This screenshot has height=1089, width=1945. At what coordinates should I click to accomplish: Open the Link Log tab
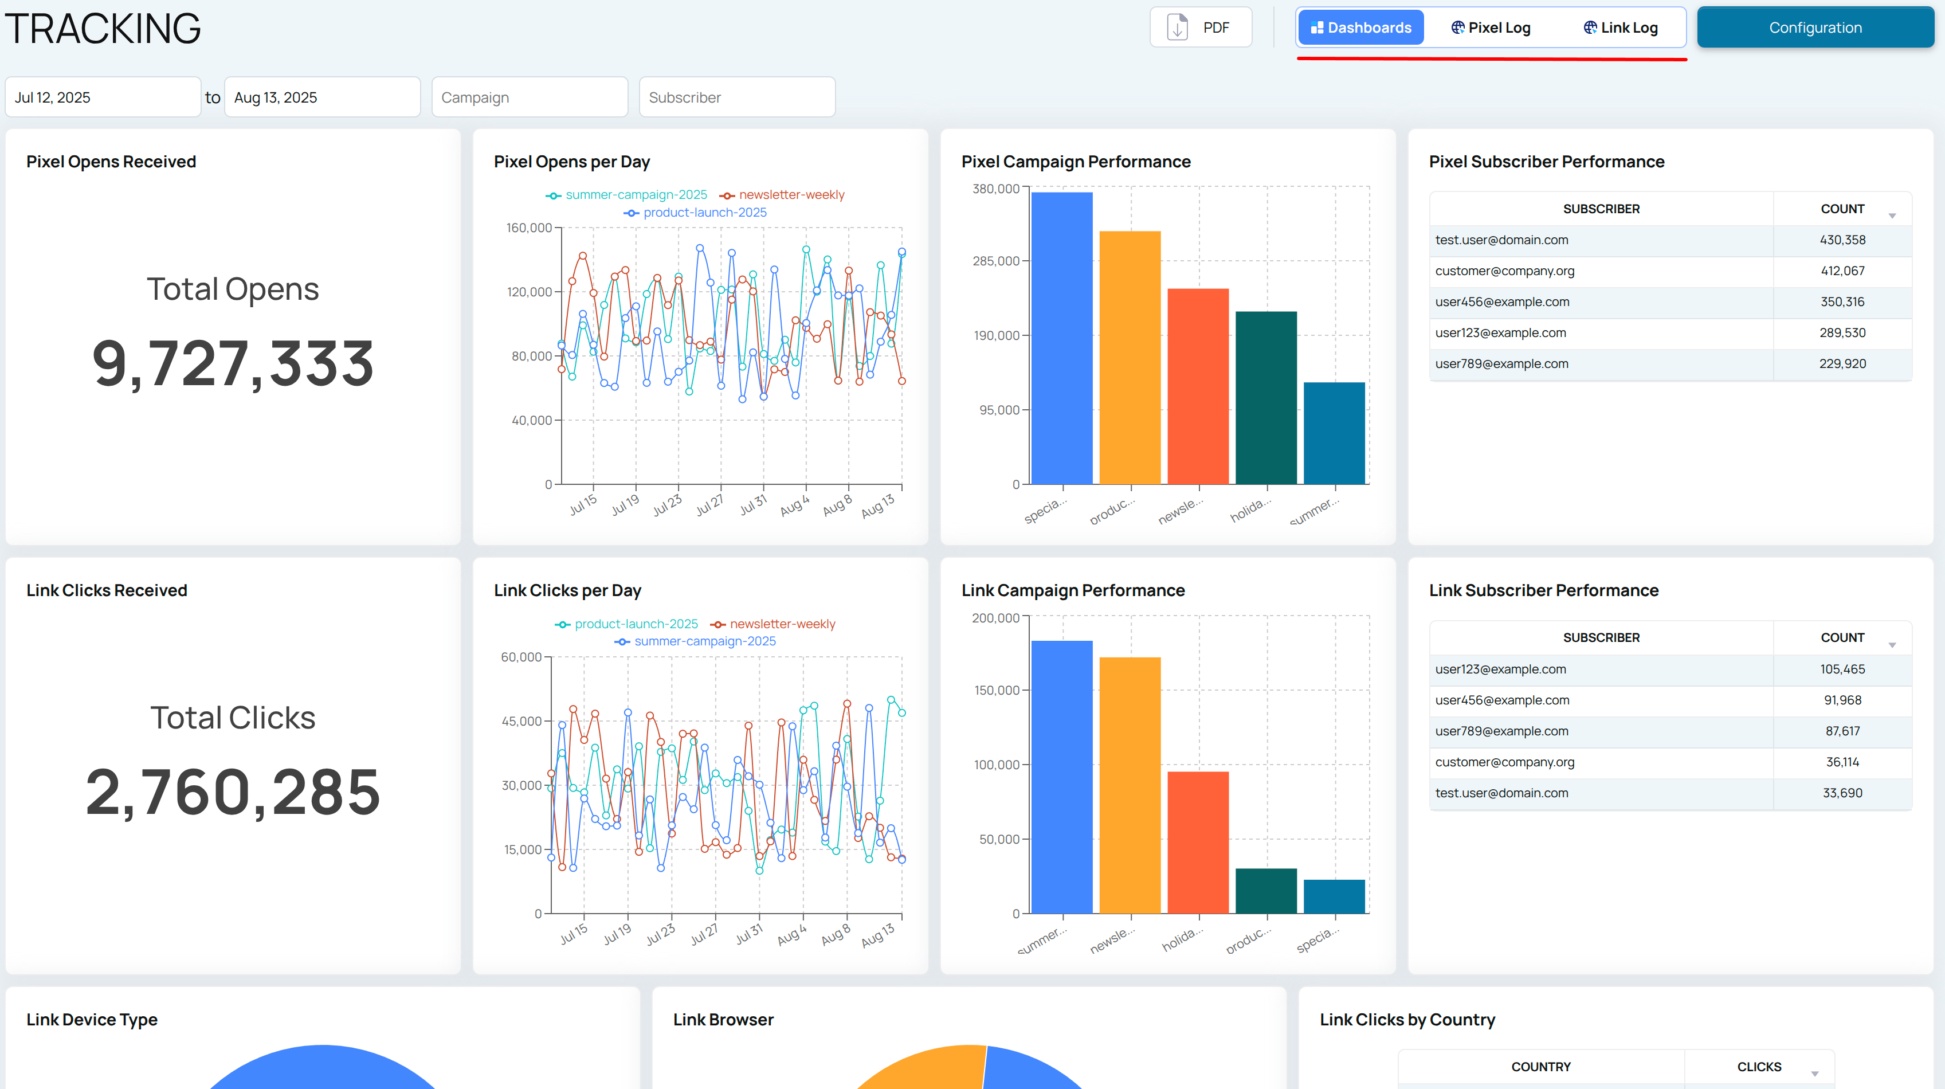pos(1620,28)
